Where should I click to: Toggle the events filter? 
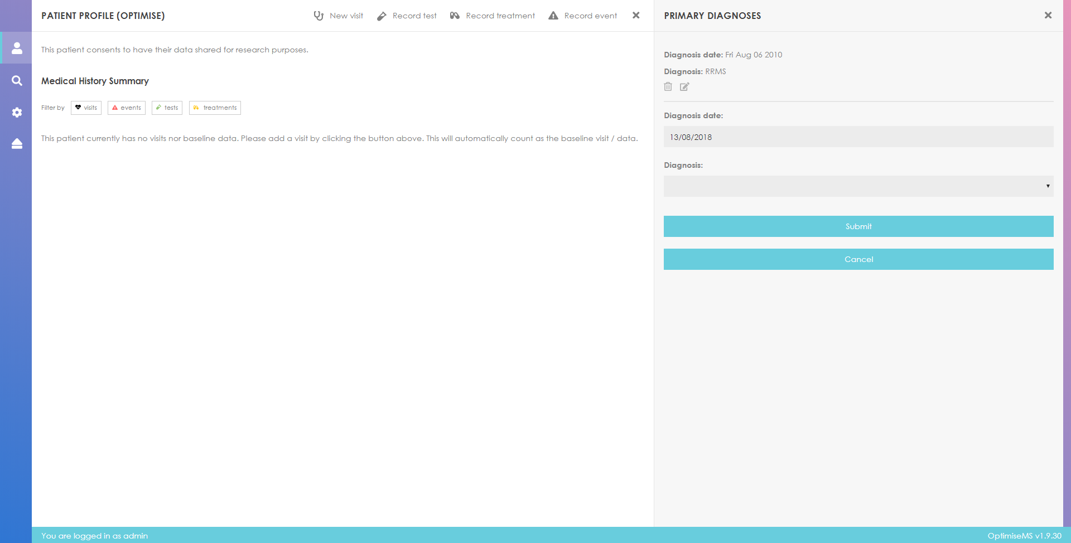127,108
